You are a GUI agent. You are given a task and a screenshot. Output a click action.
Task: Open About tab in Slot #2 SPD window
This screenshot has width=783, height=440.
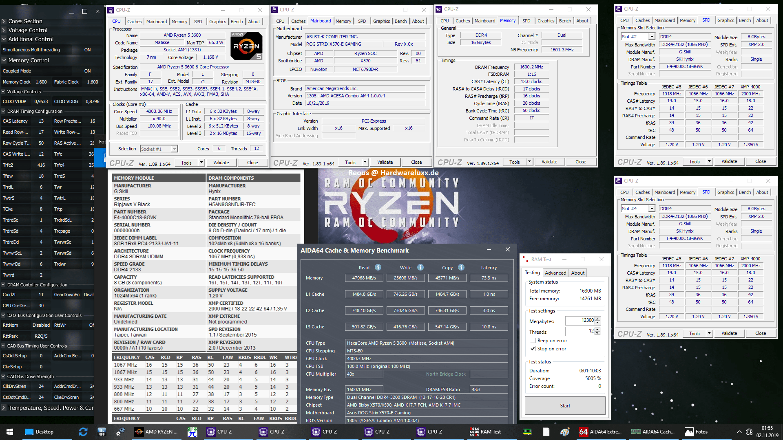click(762, 20)
